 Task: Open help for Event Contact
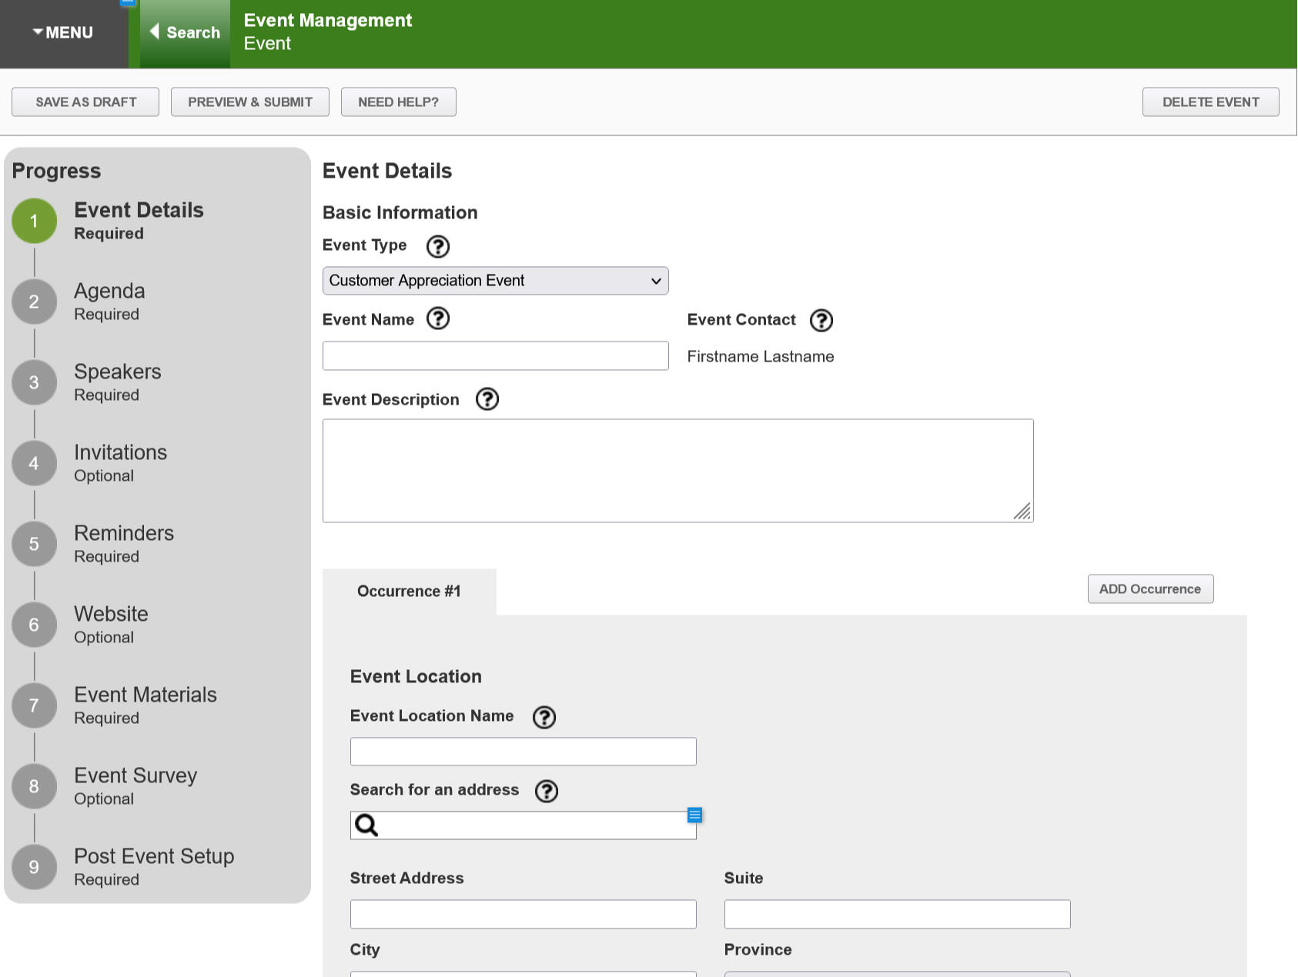821,320
